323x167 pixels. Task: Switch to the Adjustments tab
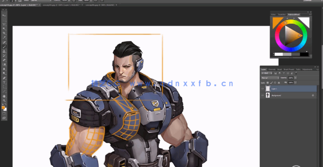coord(307,70)
